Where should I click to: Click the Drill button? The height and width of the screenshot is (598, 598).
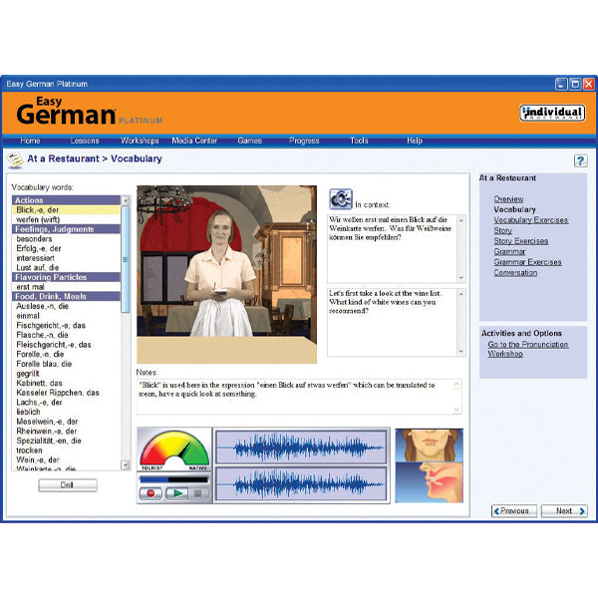[x=68, y=485]
